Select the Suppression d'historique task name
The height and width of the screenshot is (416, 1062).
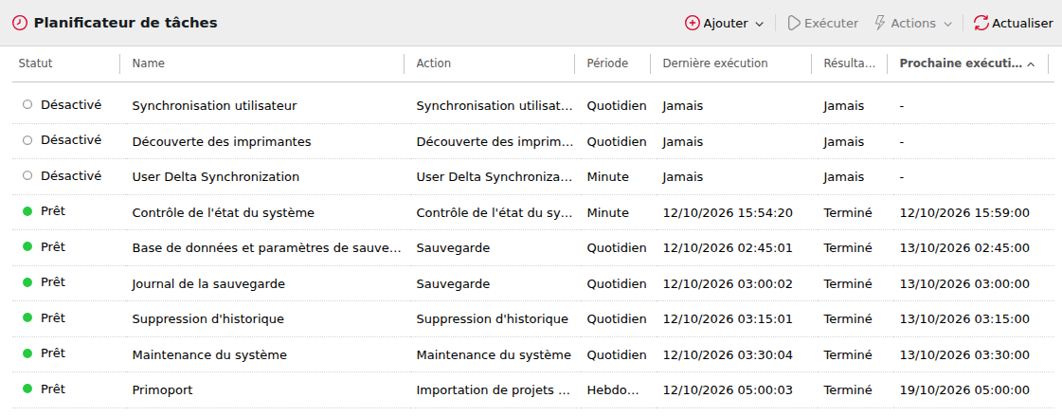(207, 319)
